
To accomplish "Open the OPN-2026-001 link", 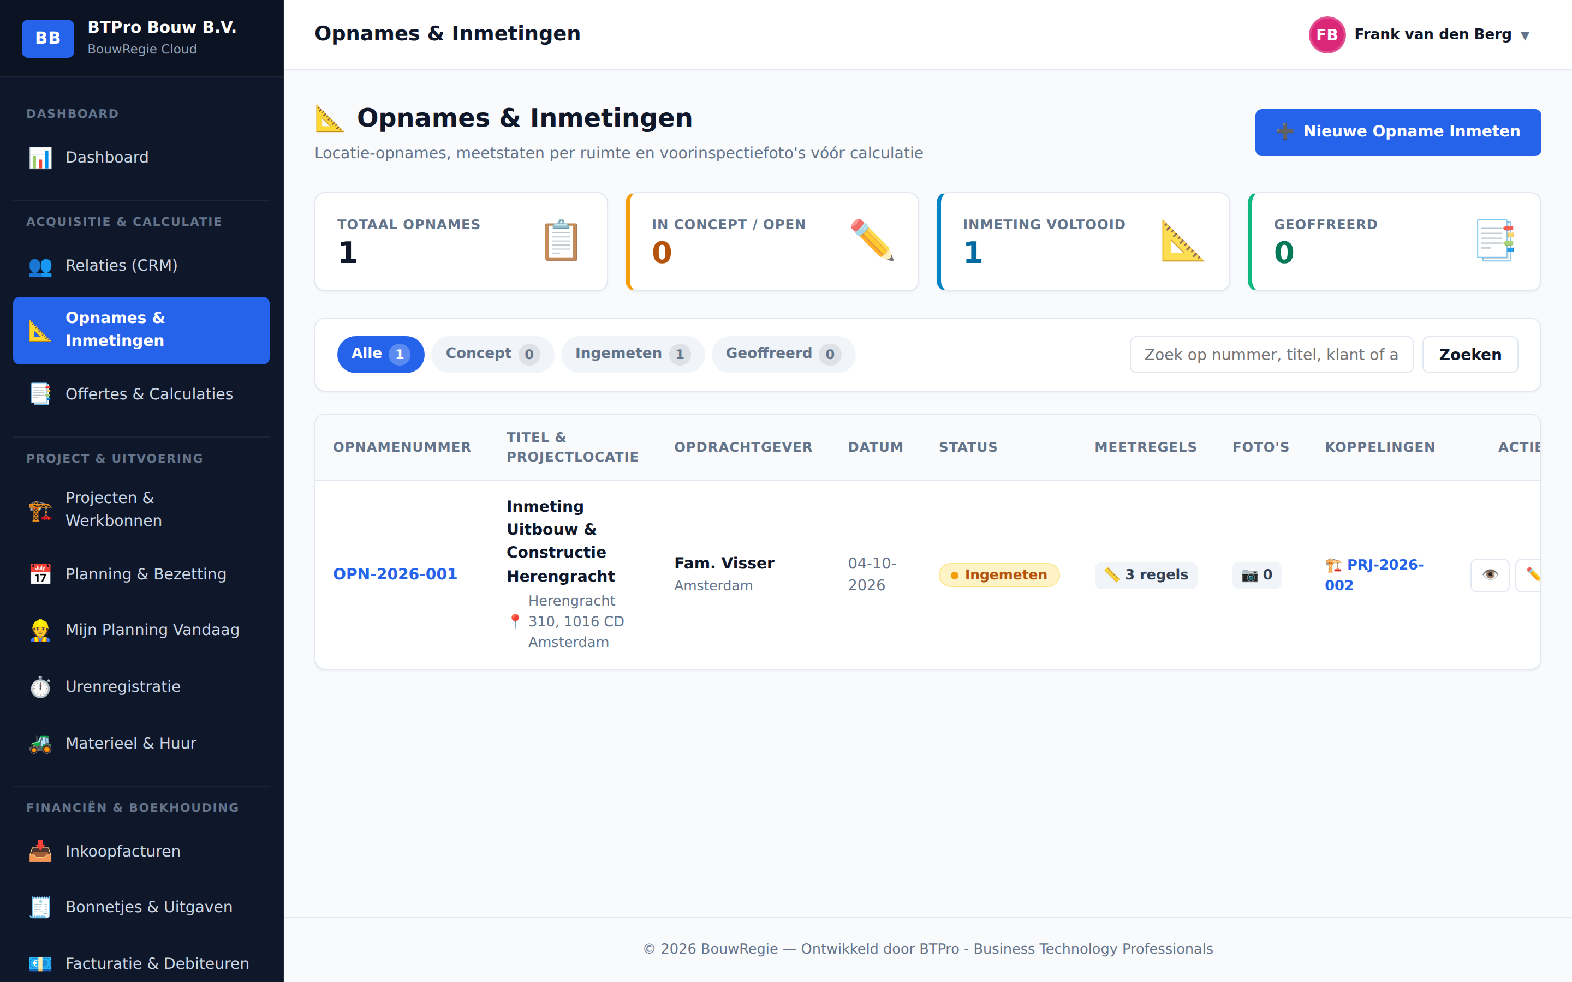I will coord(395,574).
